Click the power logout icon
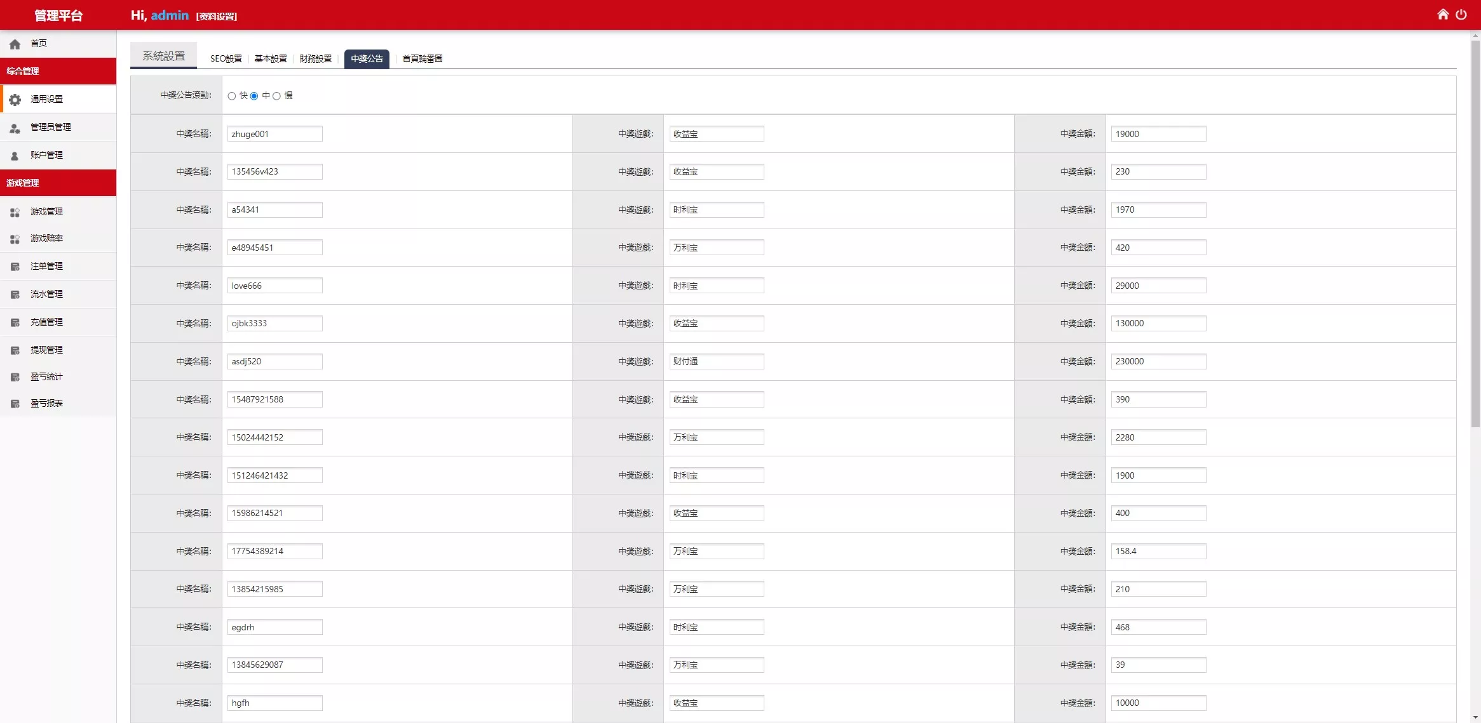This screenshot has height=723, width=1481. (1461, 15)
